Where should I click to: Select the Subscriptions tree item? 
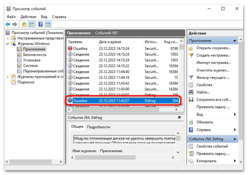(x=26, y=82)
